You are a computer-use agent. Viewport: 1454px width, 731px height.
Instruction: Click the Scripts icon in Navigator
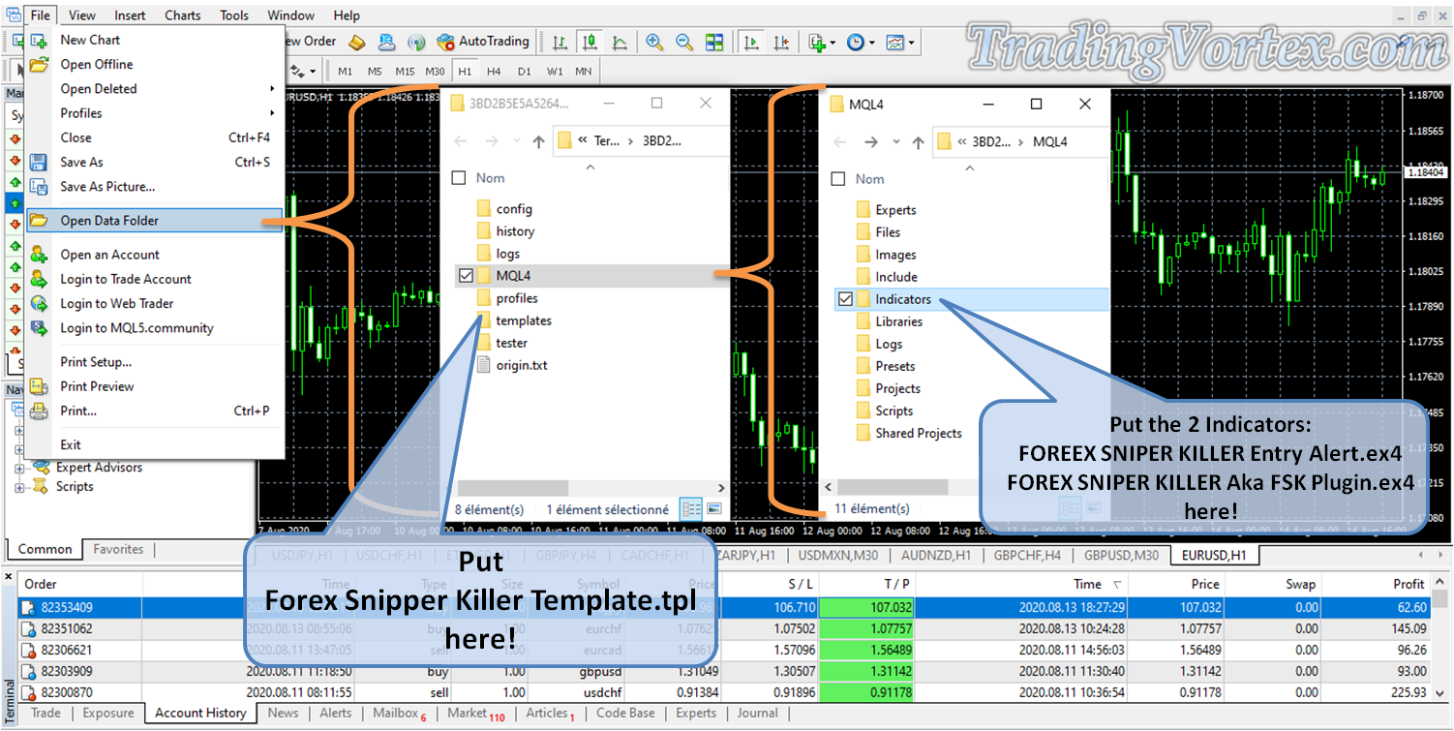pos(42,487)
